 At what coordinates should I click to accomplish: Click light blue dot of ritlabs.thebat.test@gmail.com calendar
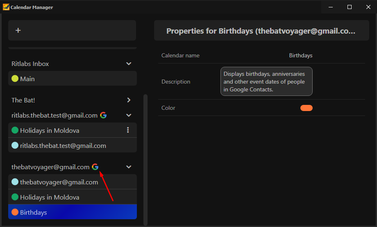pos(15,145)
